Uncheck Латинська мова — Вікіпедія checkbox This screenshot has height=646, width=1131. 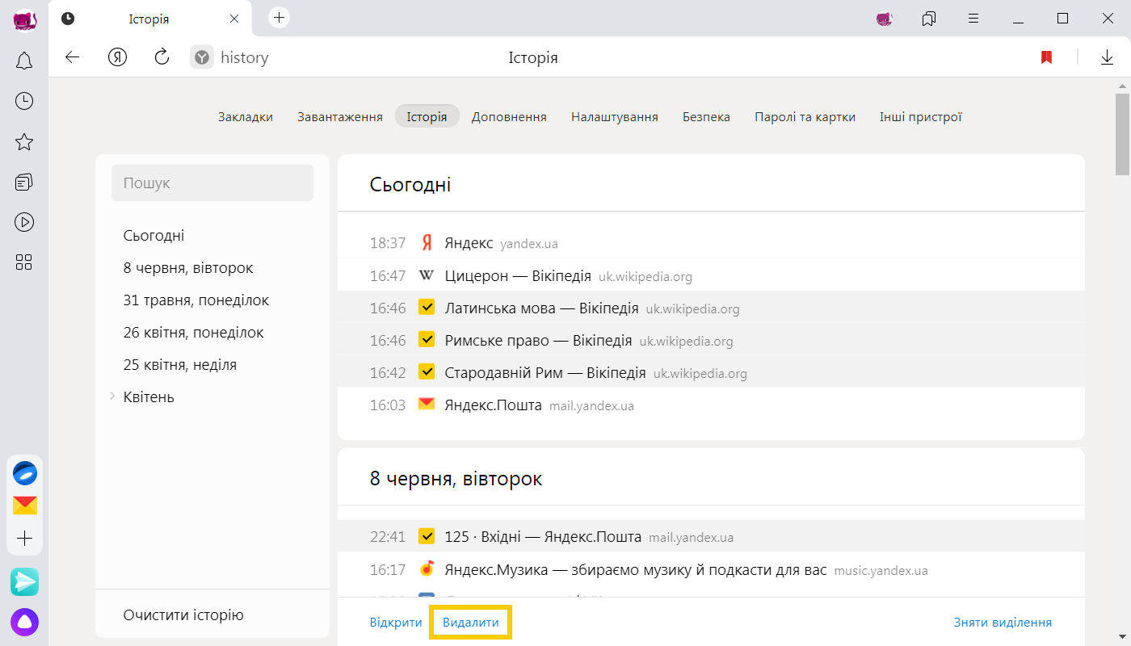(x=427, y=308)
